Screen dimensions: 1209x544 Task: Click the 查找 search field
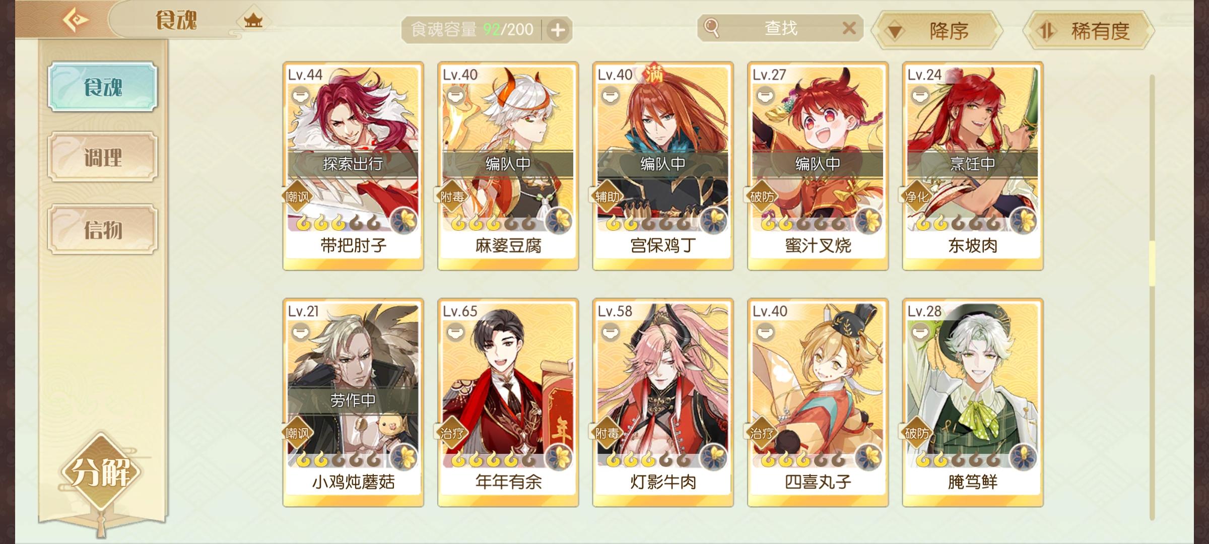[780, 28]
